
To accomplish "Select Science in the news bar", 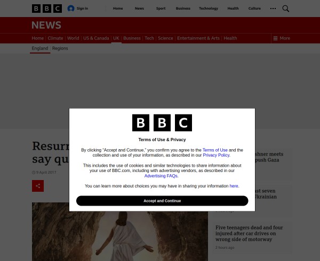I will point(165,38).
